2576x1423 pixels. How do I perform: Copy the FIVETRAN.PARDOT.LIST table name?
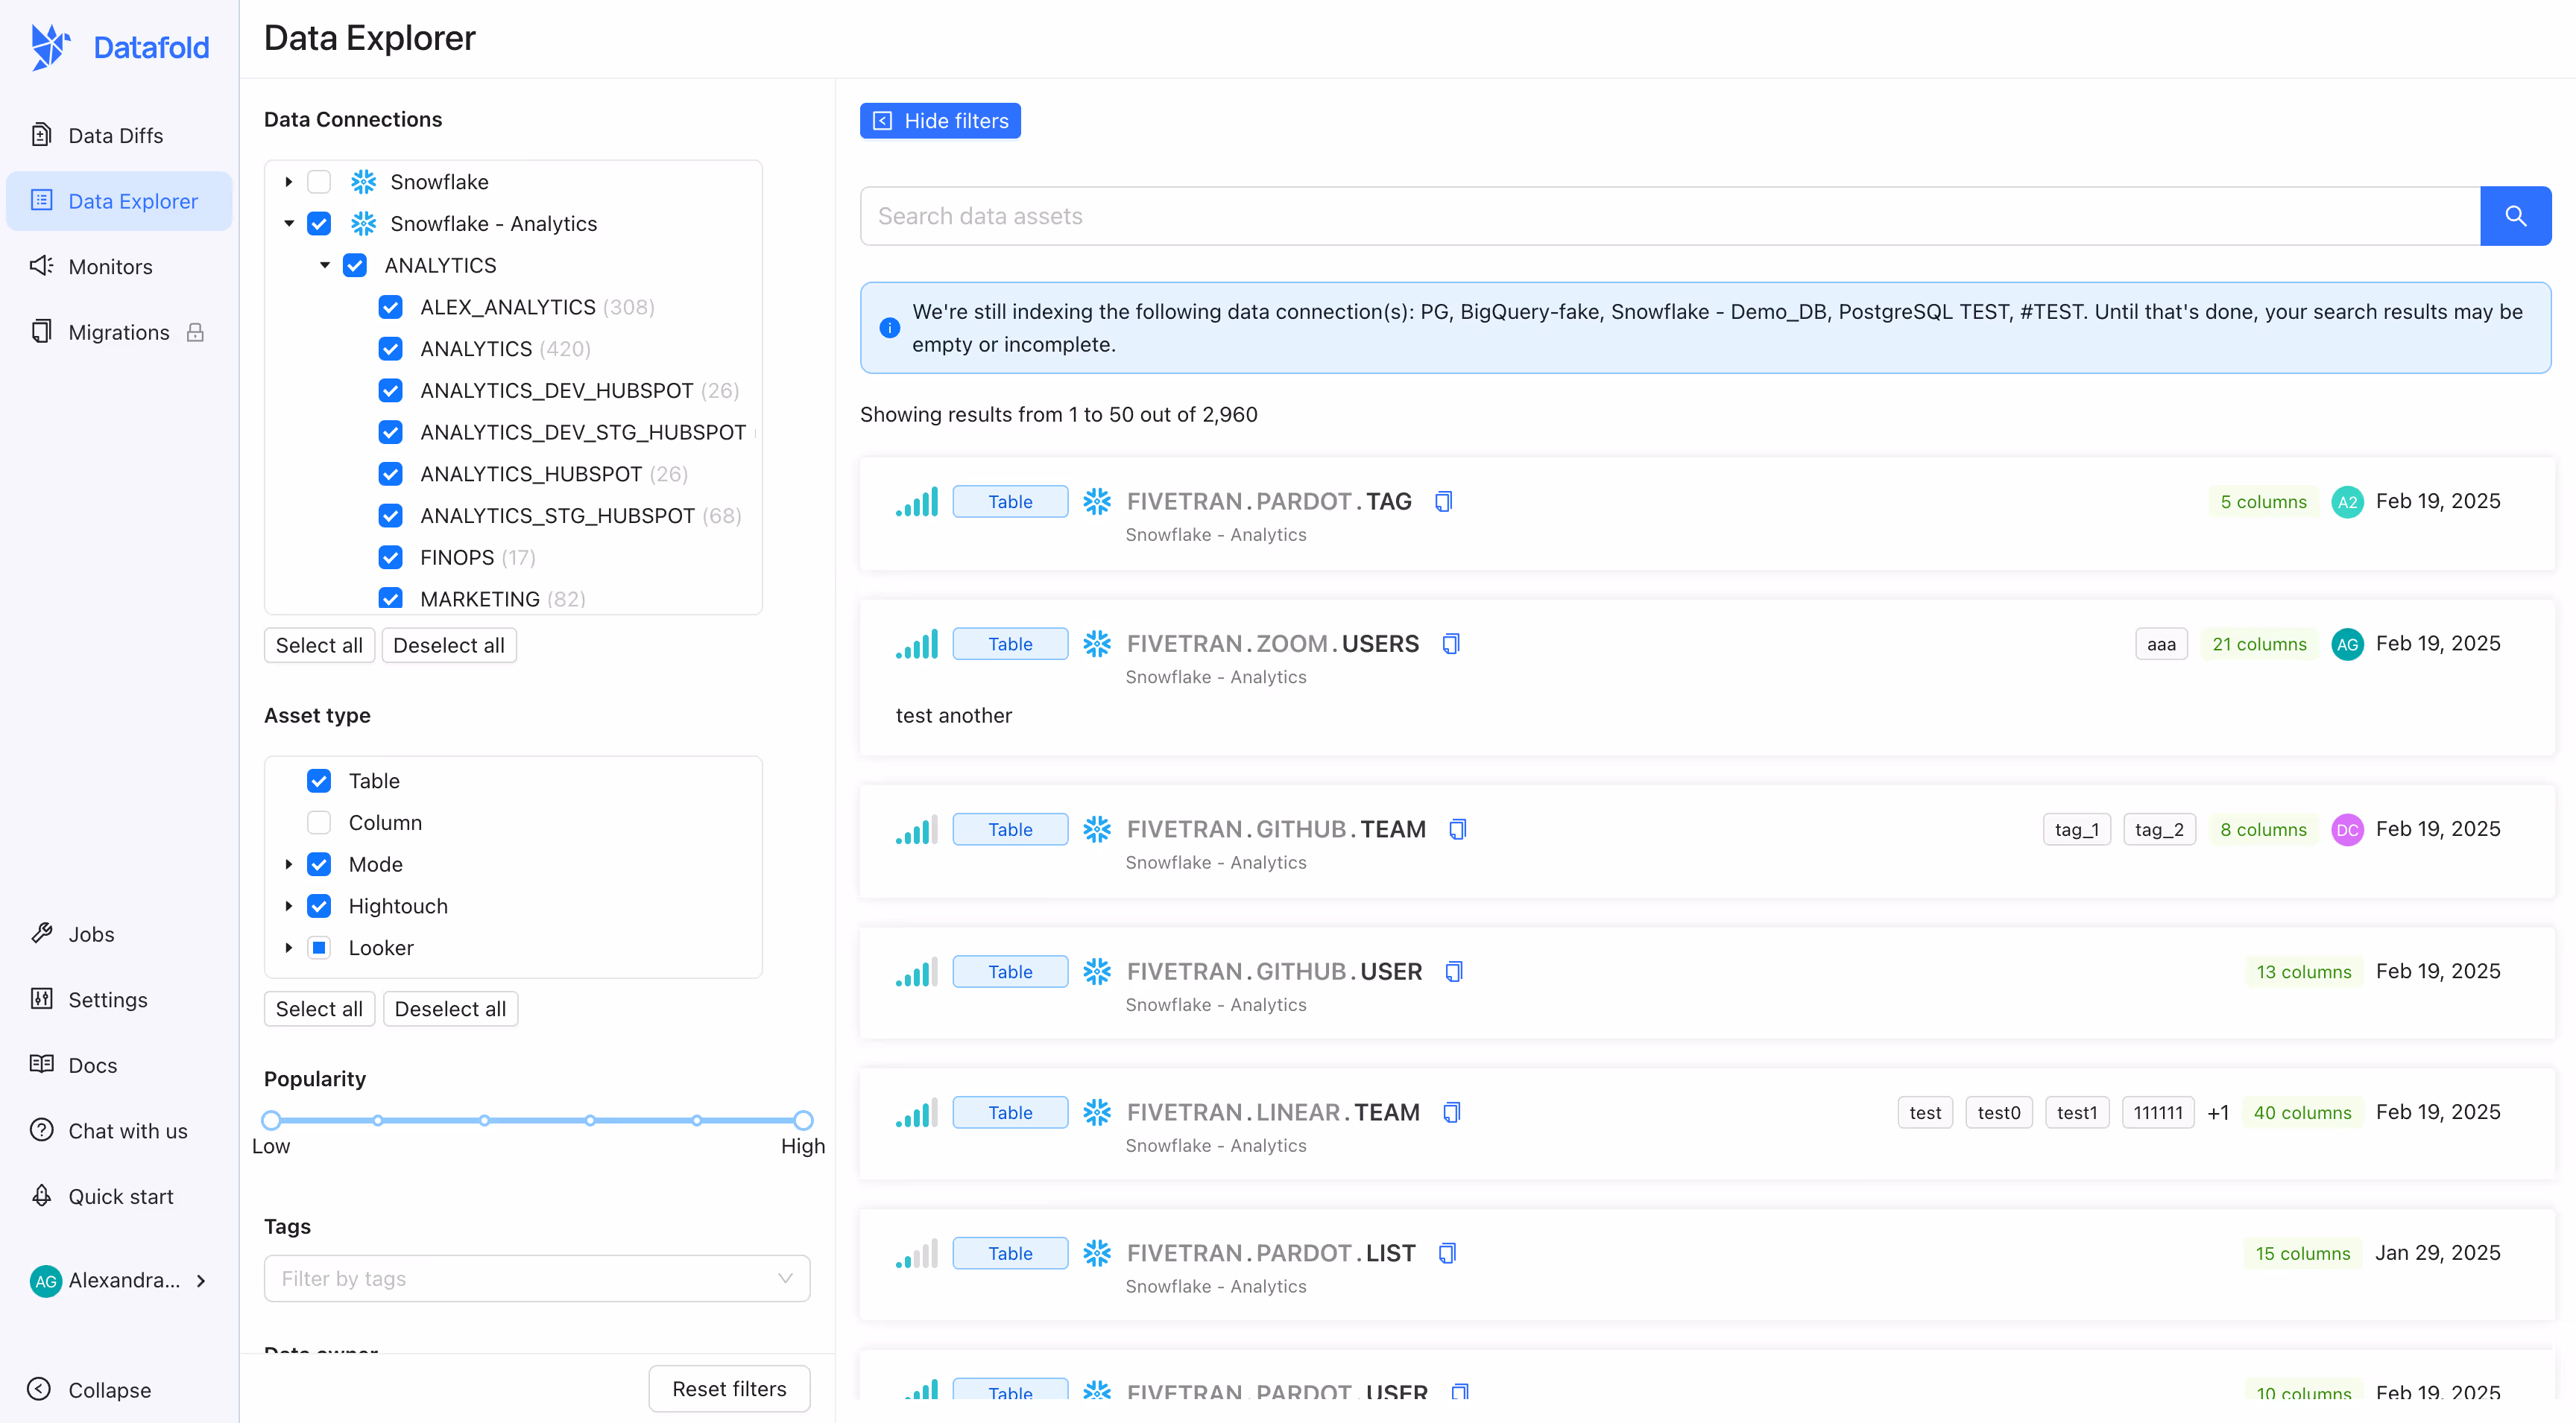(x=1447, y=1253)
